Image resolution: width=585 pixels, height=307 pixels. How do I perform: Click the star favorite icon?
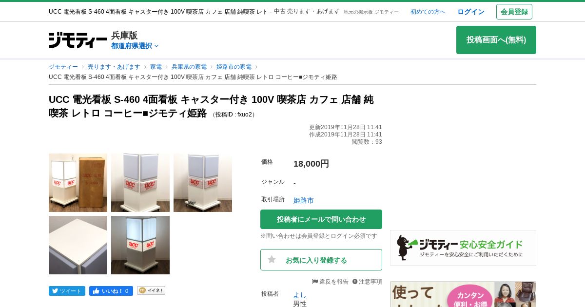pos(272,260)
